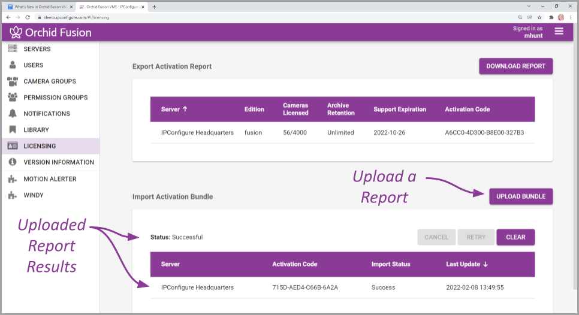Open the browser extensions puzzle icon

(x=551, y=17)
